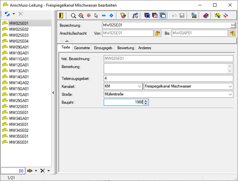
Task: Toggle the yellow door icon at toolbar start
Action: pos(61,16)
